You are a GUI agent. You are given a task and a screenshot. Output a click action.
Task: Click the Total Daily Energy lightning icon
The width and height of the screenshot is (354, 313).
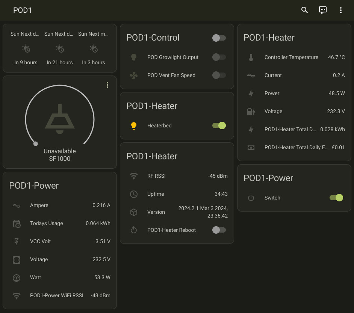(251, 130)
